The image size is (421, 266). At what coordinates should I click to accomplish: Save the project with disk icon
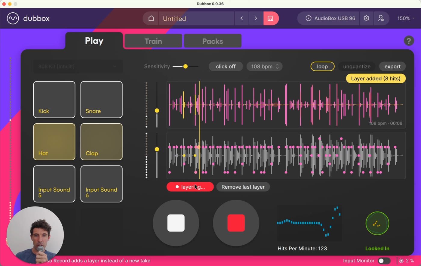tap(270, 18)
